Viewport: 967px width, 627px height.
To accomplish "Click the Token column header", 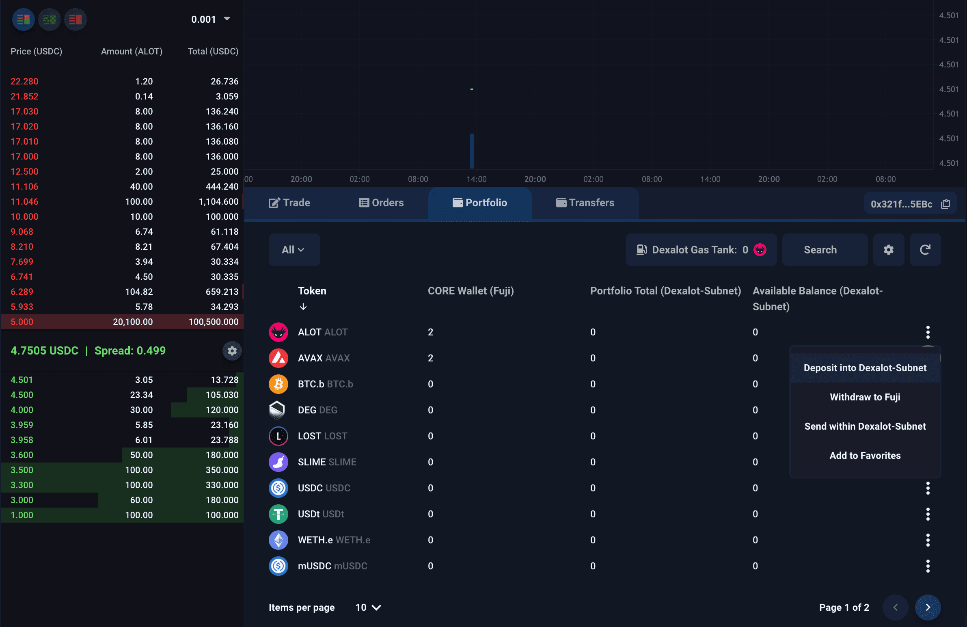I will click(x=312, y=290).
